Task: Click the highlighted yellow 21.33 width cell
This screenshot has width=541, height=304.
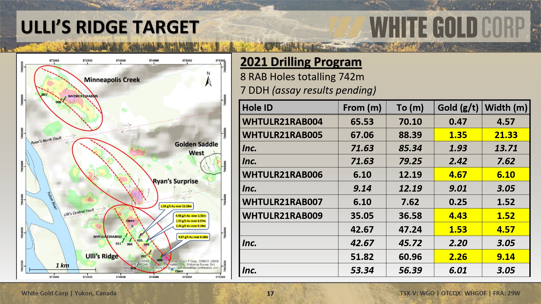Action: pos(506,135)
